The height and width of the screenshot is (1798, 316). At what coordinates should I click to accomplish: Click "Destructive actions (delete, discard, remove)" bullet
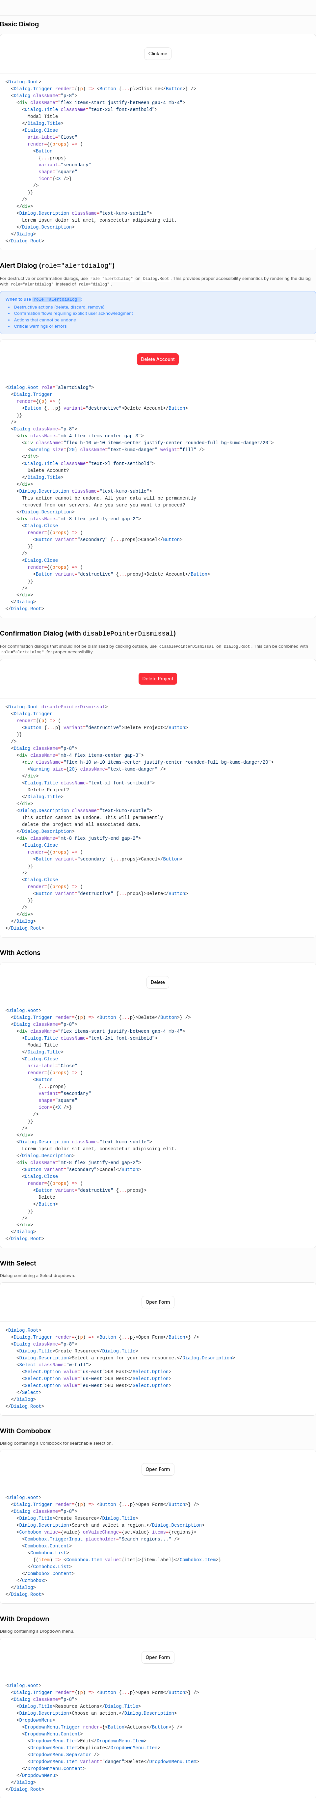(59, 307)
